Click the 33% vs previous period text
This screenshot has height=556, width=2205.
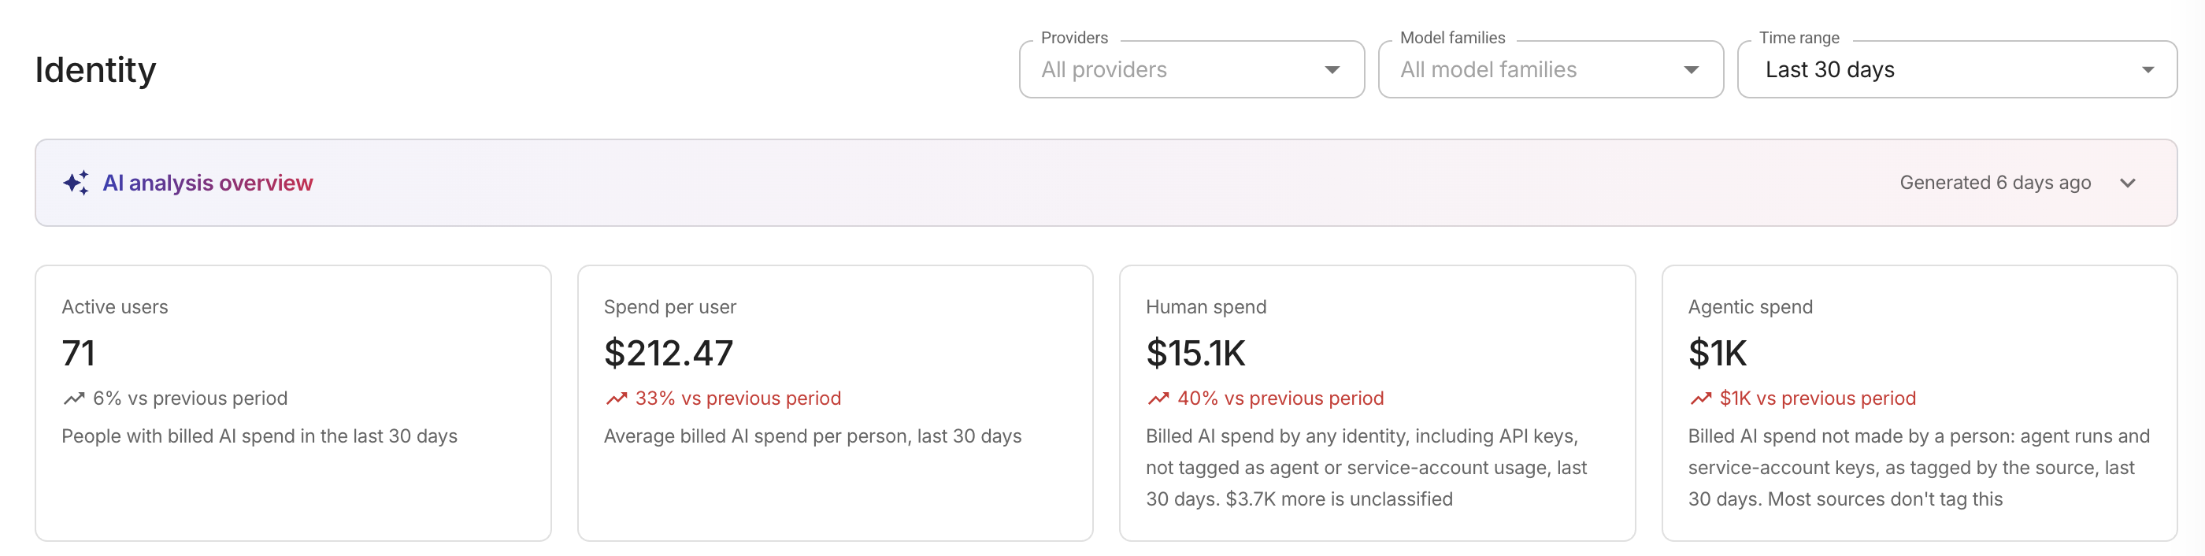[738, 398]
